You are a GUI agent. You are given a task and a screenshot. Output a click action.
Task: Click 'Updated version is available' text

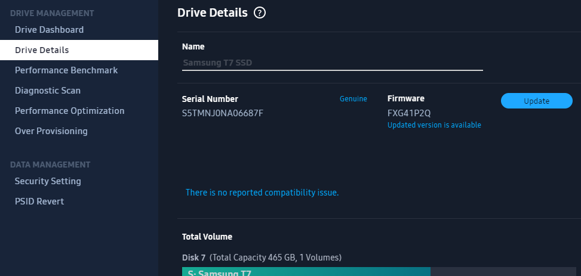pos(434,125)
